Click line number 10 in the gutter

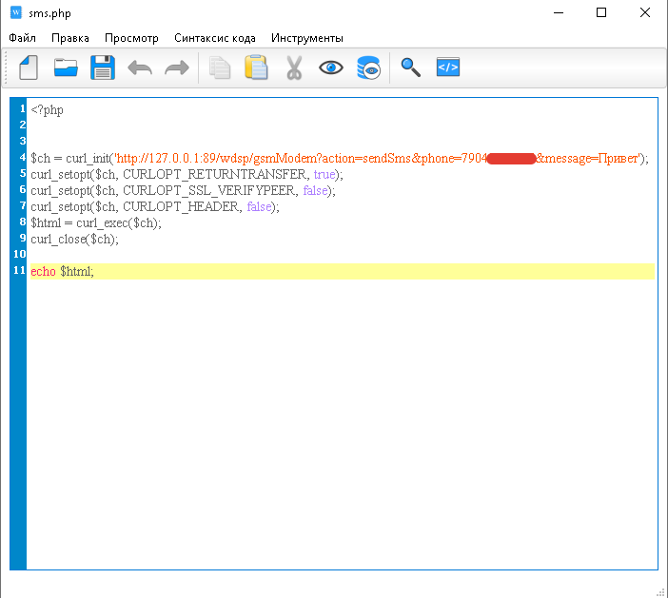tap(20, 254)
